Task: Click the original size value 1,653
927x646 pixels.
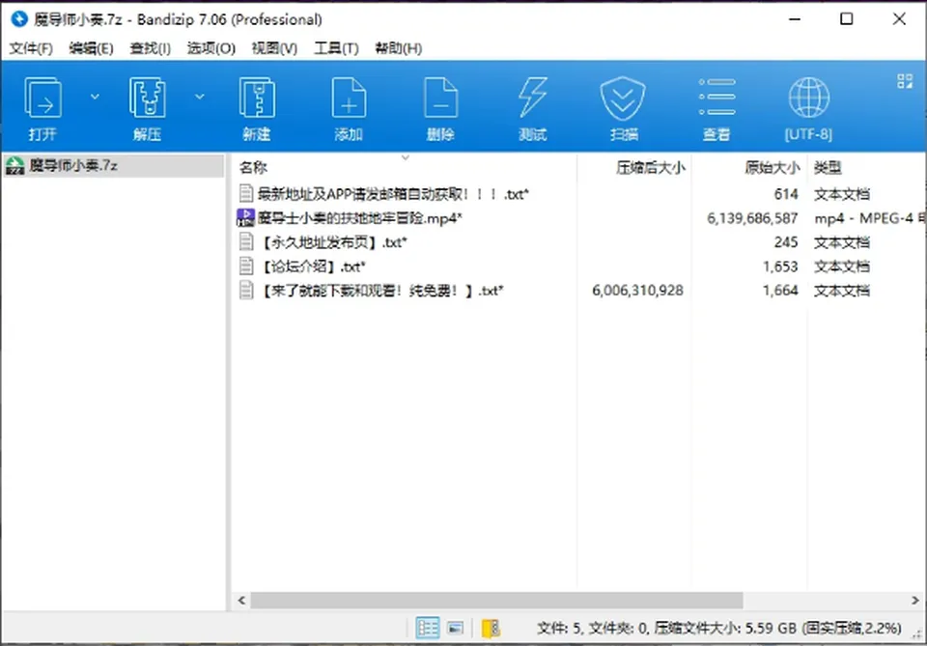Action: (780, 267)
